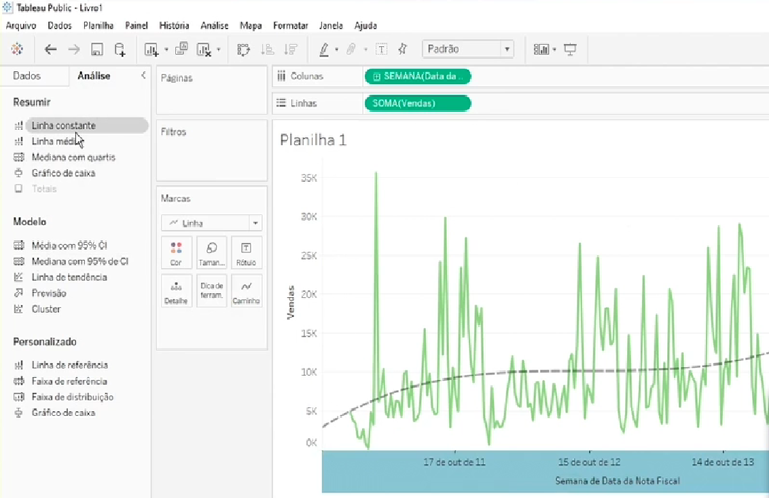Open the Dica de ferramenta mark card
The width and height of the screenshot is (769, 498).
[211, 290]
